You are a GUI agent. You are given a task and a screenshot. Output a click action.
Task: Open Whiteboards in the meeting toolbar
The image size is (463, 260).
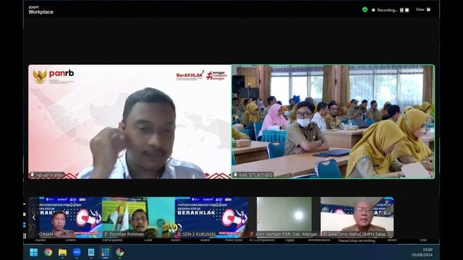[x=319, y=240]
